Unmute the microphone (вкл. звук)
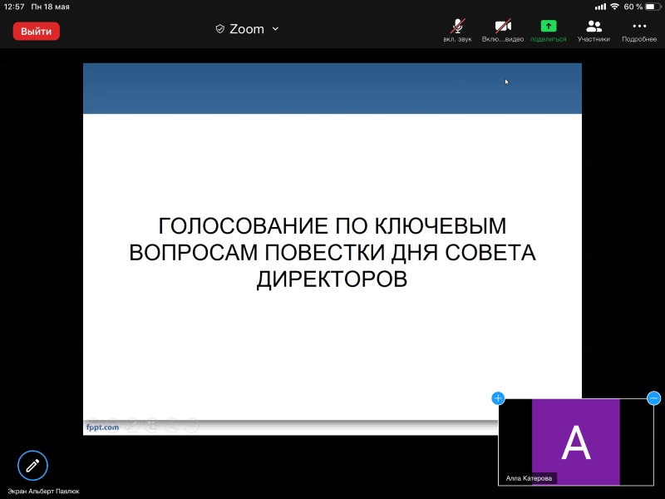Viewport: 665px width, 499px height. tap(458, 31)
